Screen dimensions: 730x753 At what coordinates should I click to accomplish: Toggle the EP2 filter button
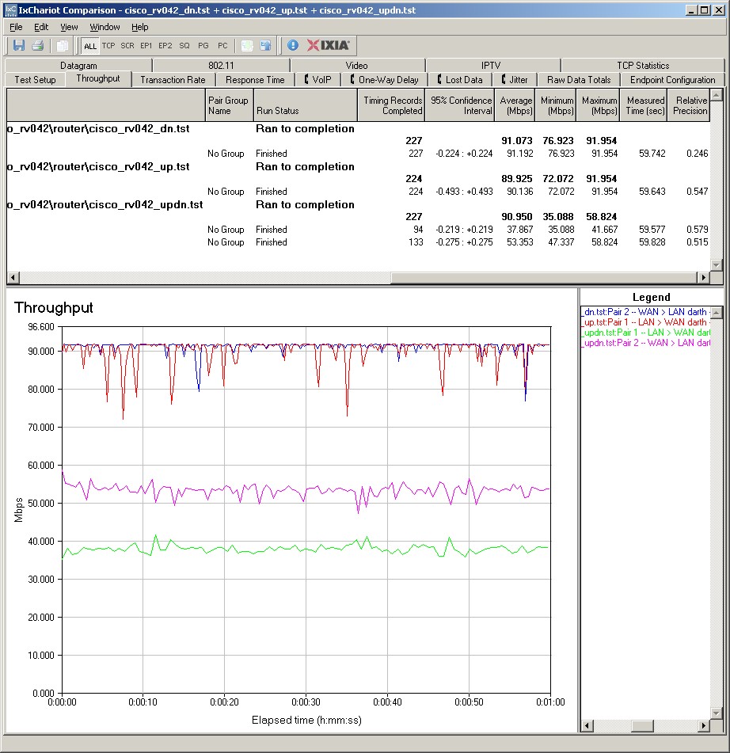click(165, 46)
